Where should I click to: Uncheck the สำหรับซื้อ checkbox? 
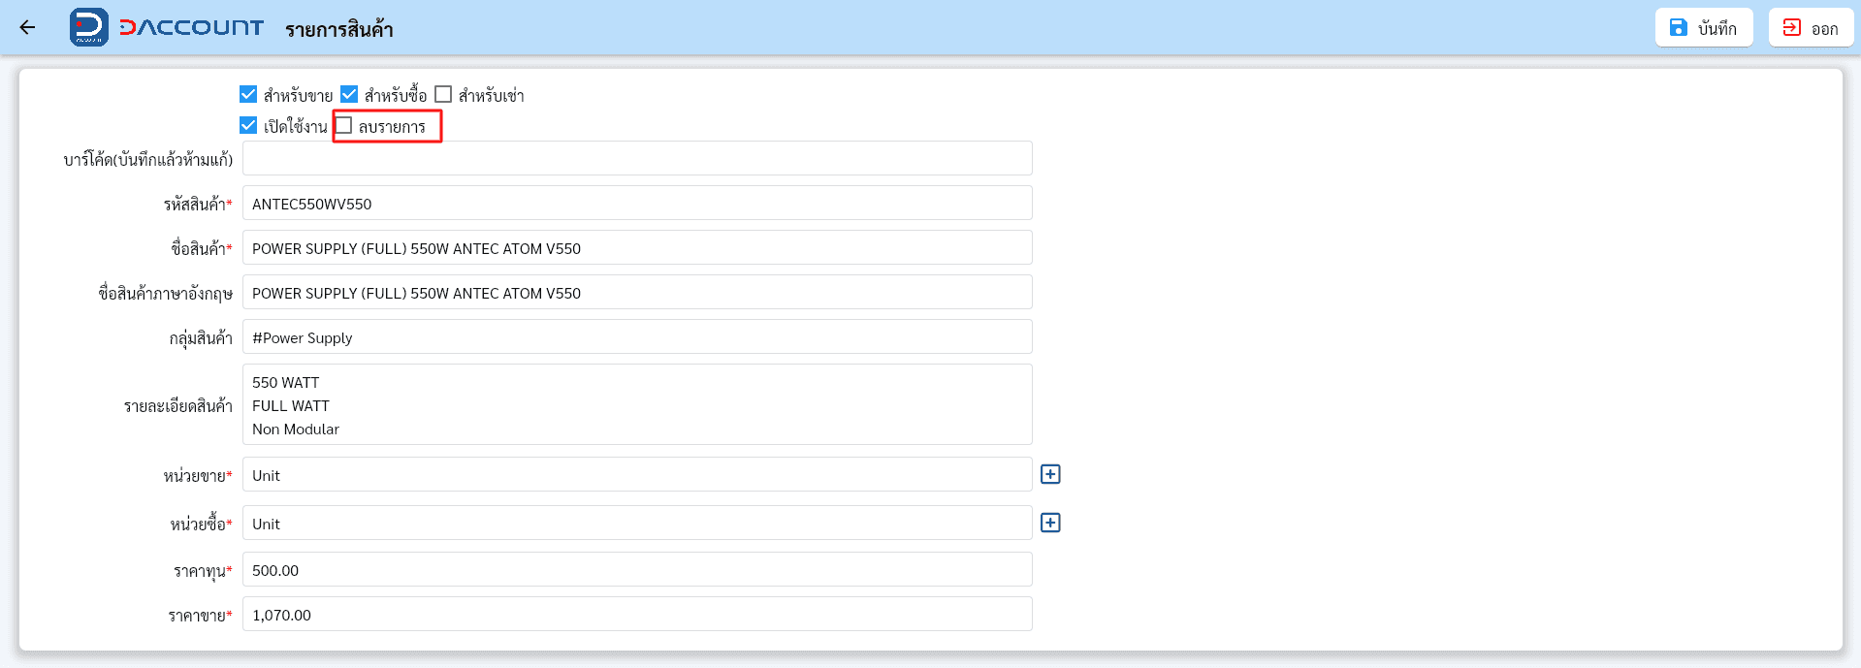tap(349, 94)
